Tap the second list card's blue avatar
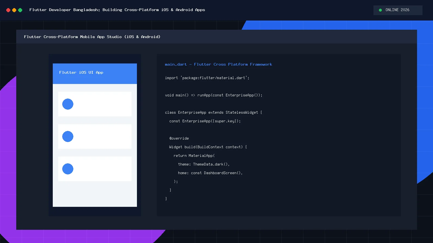Image resolution: width=433 pixels, height=243 pixels. coord(68,136)
